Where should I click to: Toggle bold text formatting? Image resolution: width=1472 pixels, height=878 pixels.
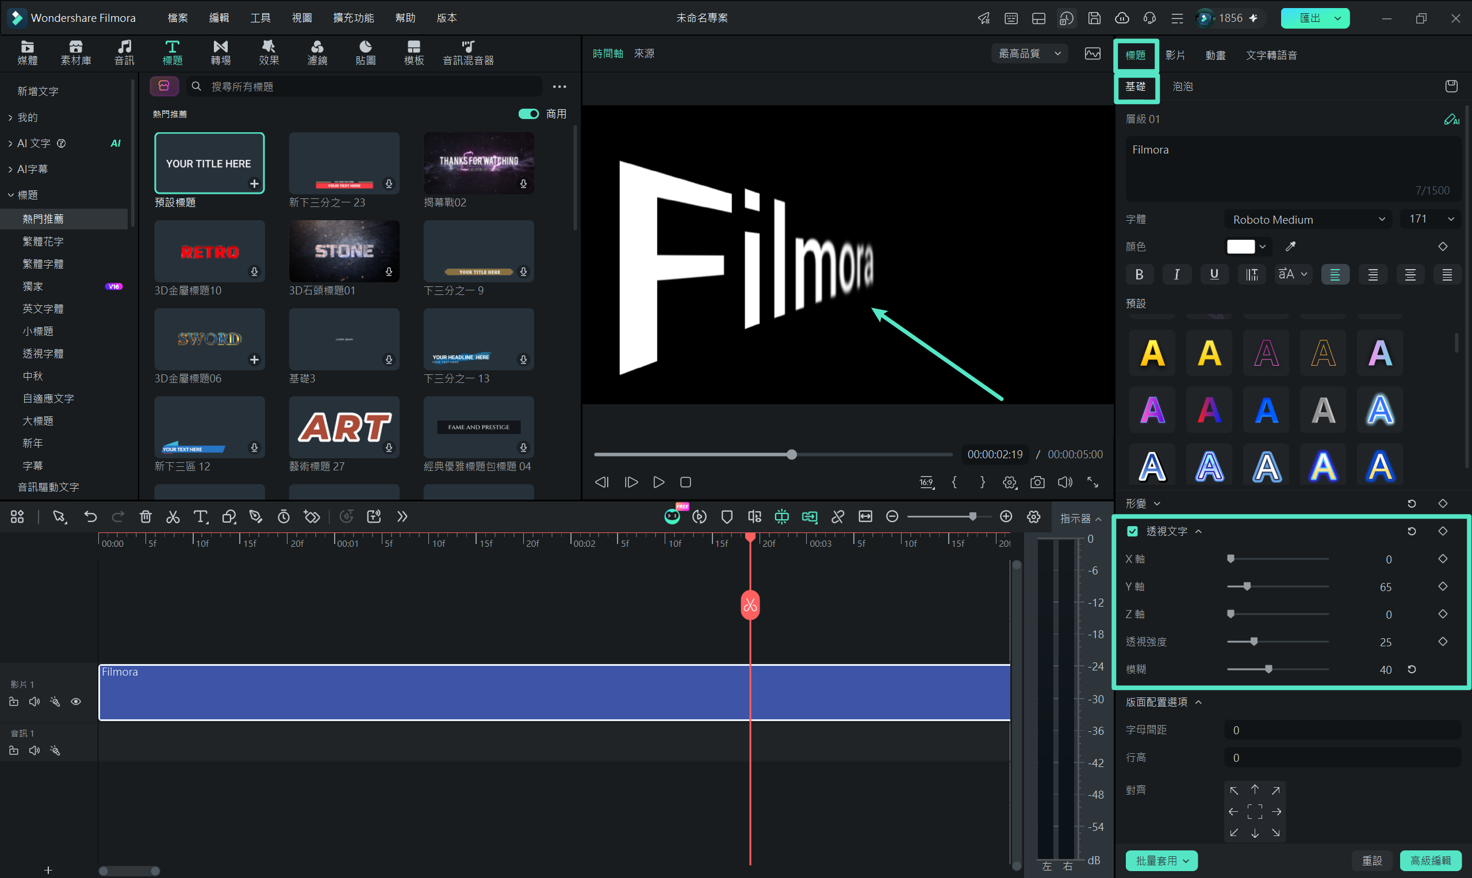1139,274
